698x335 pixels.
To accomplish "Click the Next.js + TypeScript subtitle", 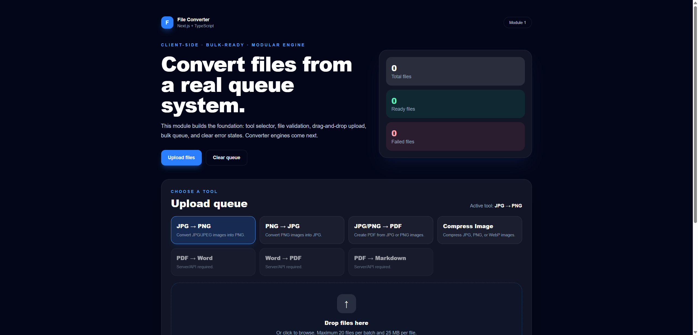I will (x=195, y=26).
